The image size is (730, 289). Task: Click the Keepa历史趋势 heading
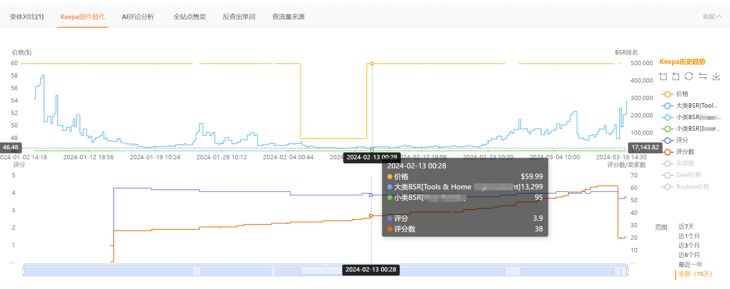pyautogui.click(x=682, y=62)
